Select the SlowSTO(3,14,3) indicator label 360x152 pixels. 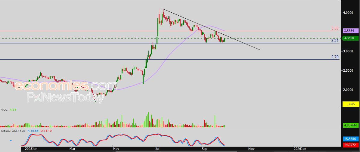[13, 131]
